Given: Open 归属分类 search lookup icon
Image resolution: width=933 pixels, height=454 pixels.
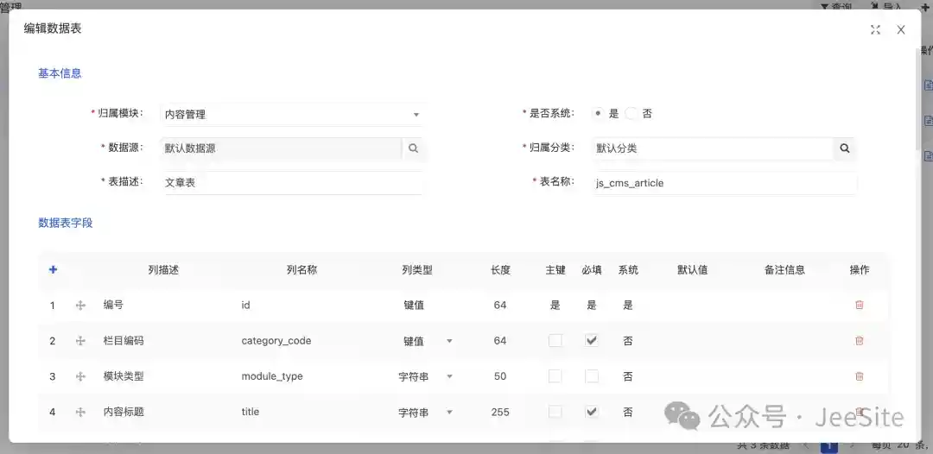Looking at the screenshot, I should pos(844,148).
